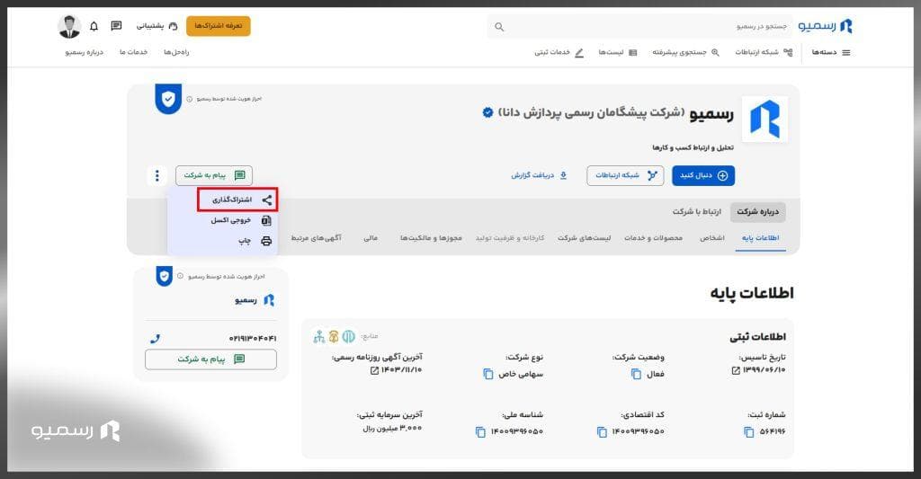This screenshot has width=921, height=479.
Task: Open the 'تعرفه اشتراک‌ها' subscription button
Action: point(219,26)
